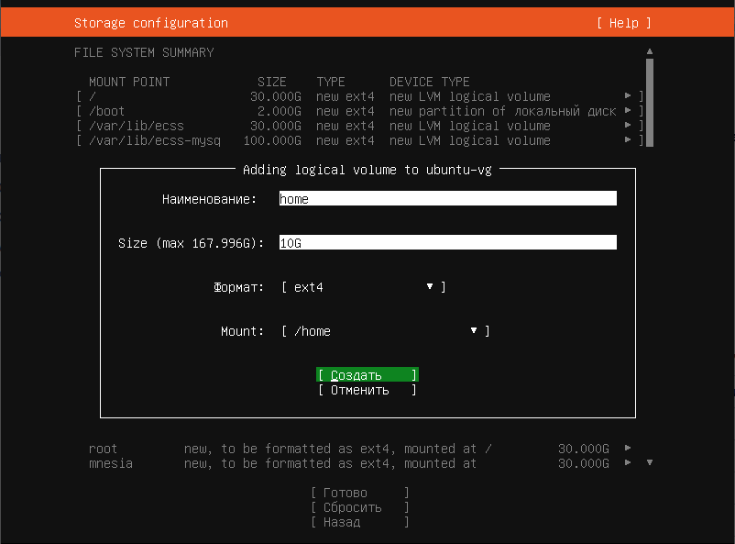Click scroll-down arrow near the mnesia row
Screen dimensions: 735x544
pos(650,462)
